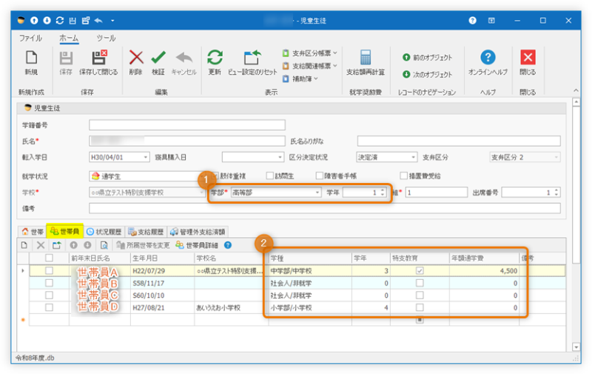This screenshot has width=592, height=374.
Task: Open the 転入学日 date dropdown
Action: click(146, 157)
